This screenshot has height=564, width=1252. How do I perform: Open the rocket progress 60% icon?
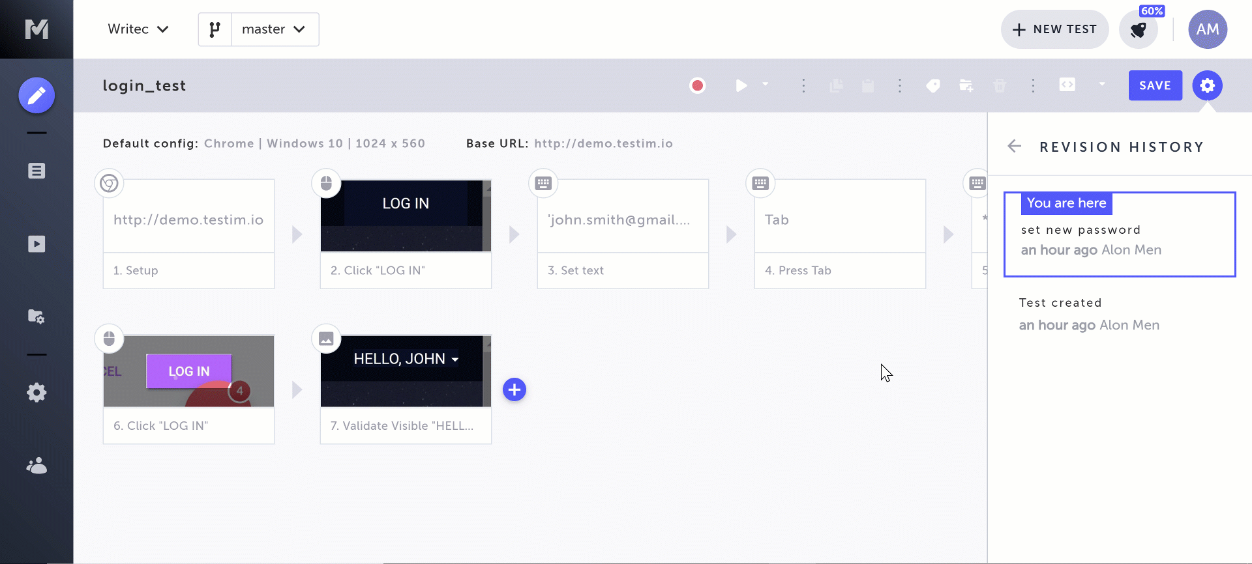pos(1139,30)
